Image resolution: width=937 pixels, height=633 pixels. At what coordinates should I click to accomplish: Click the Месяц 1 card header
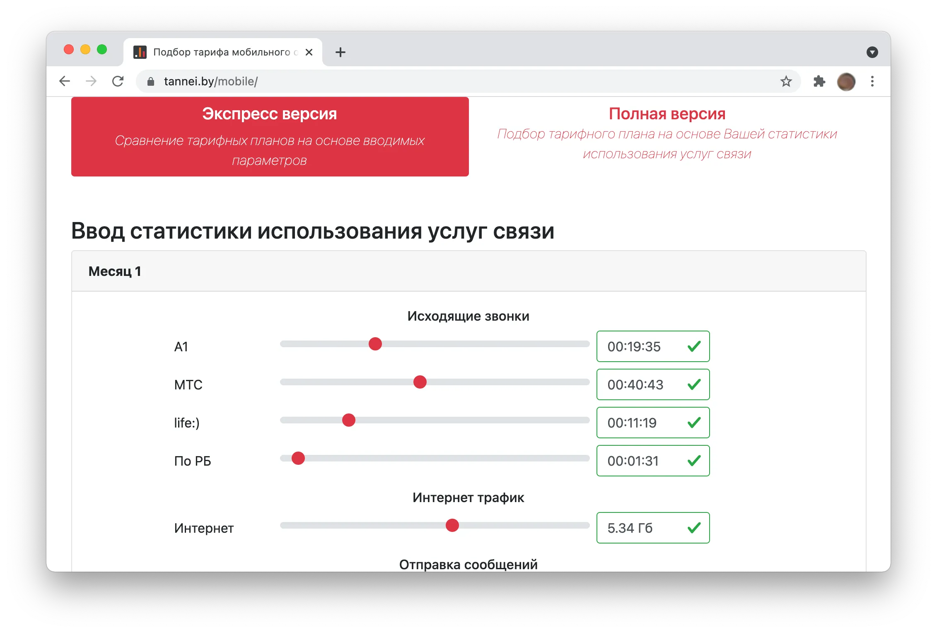(x=468, y=271)
